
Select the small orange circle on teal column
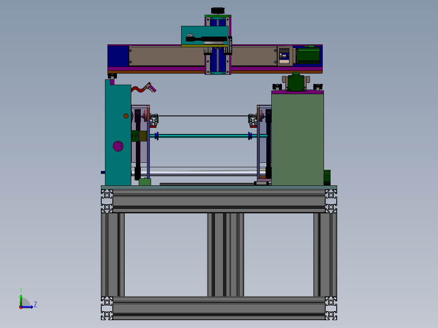(x=126, y=116)
